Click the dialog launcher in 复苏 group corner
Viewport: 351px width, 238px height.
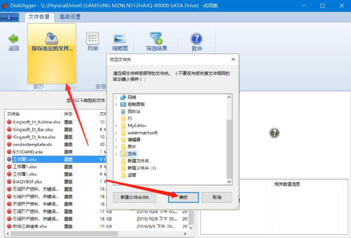[x=74, y=87]
